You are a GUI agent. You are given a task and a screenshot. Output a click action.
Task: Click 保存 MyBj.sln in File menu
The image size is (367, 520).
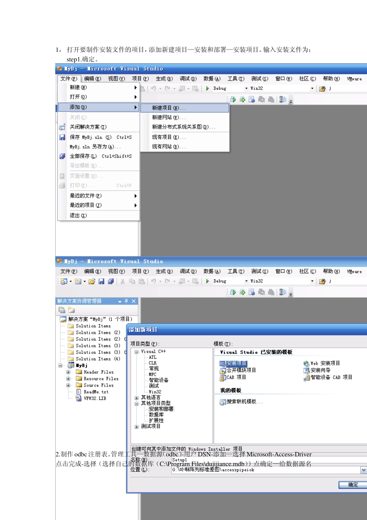[99, 137]
